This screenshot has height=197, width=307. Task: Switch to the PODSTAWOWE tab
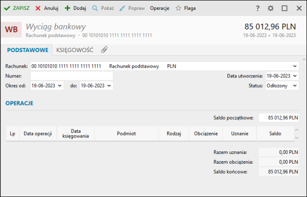coord(28,50)
